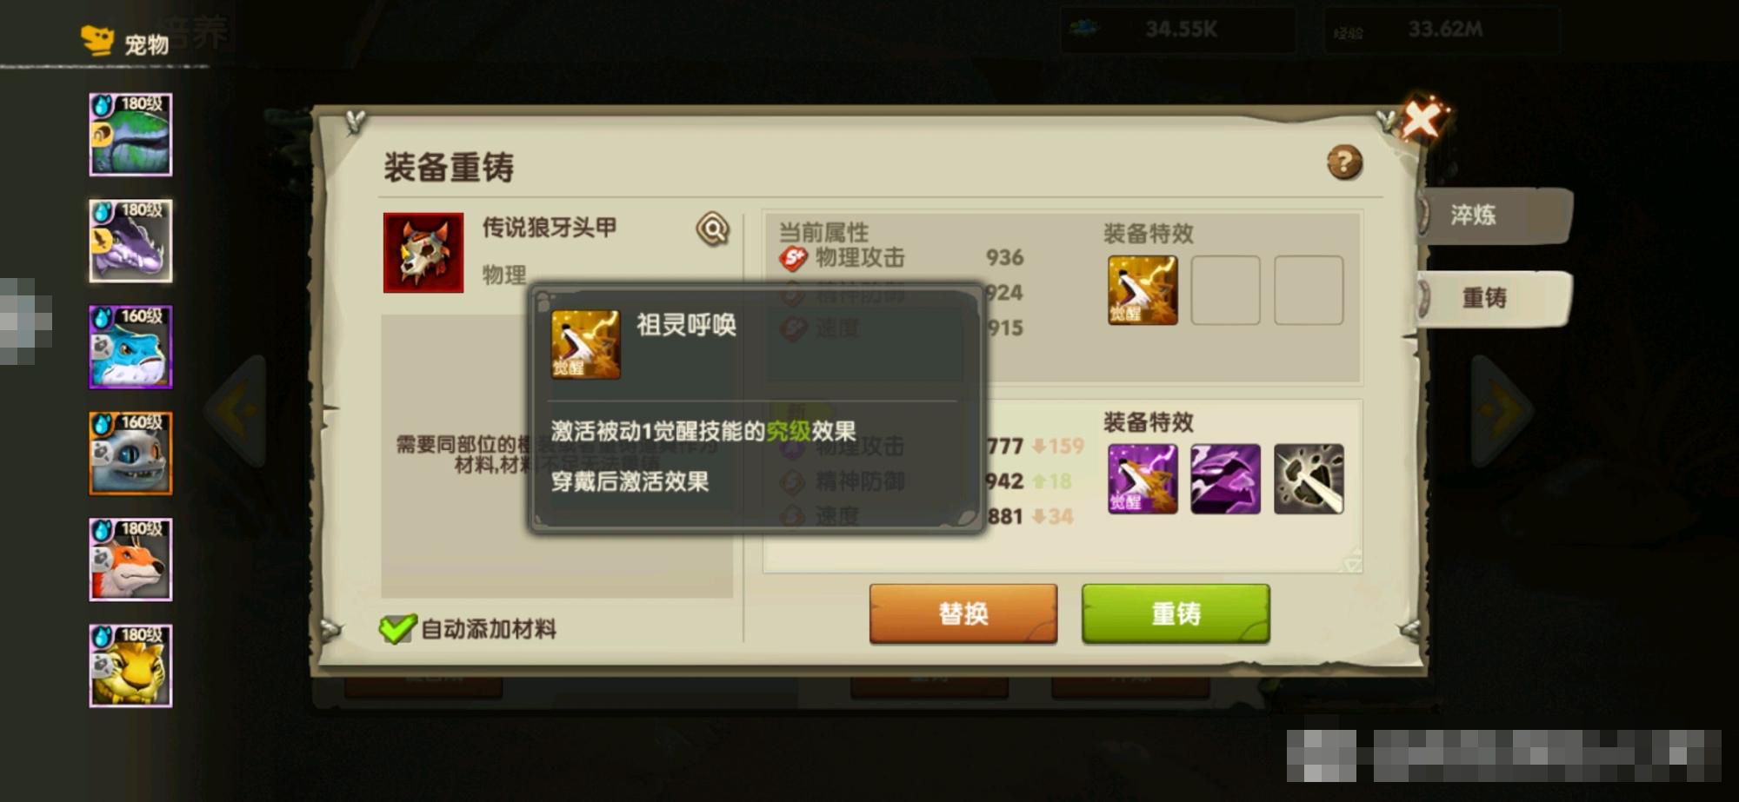
Task: Click the orange 替换 button
Action: 963,613
